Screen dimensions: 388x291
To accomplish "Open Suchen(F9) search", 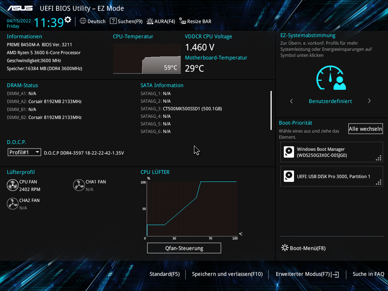I will [x=126, y=21].
